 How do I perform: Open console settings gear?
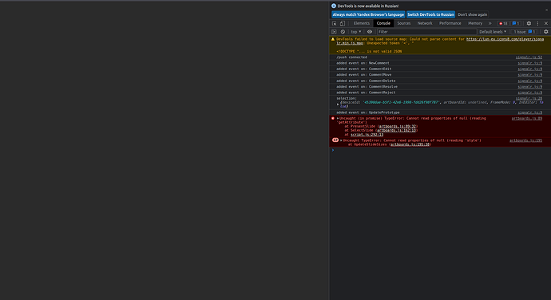pyautogui.click(x=546, y=32)
